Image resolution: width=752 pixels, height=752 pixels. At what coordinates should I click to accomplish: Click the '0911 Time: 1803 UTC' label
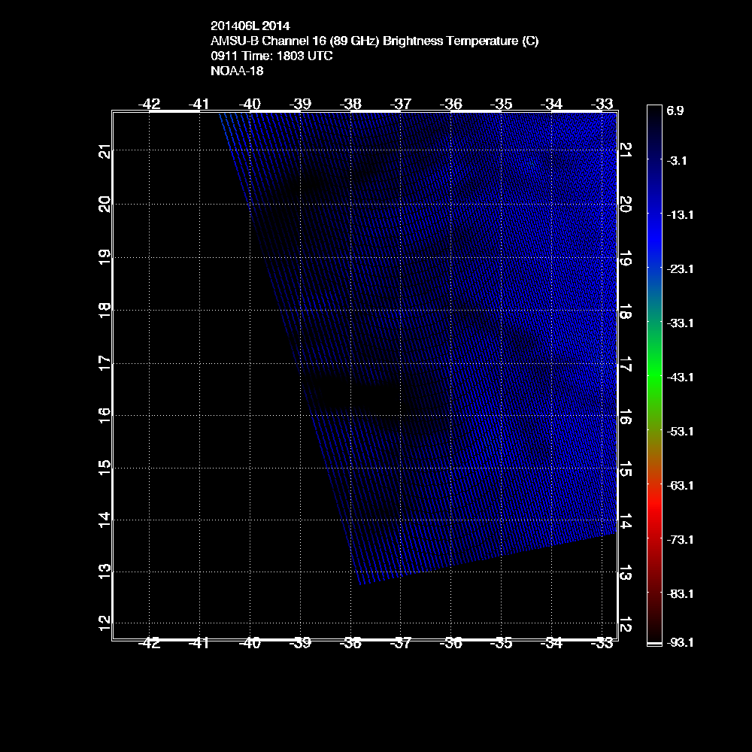click(x=271, y=56)
